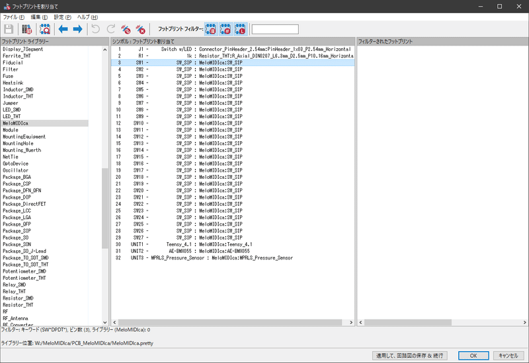Select Potentiometer_THT library
Image resolution: width=529 pixels, height=363 pixels.
point(24,278)
